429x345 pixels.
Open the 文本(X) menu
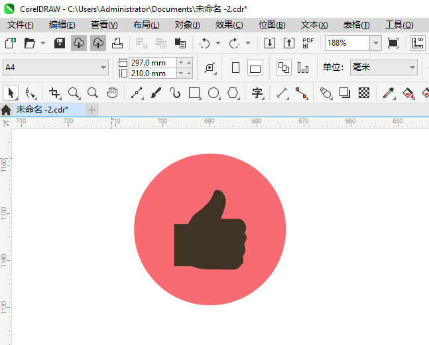click(x=314, y=25)
